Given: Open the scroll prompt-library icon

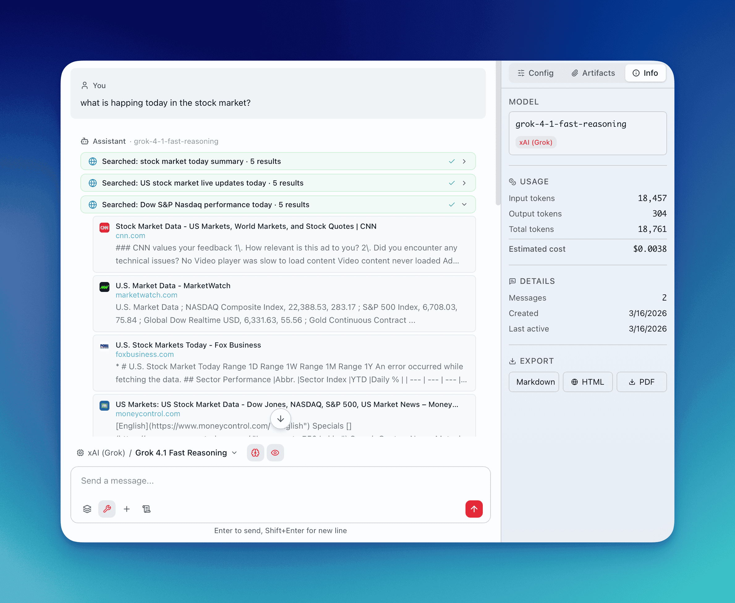Looking at the screenshot, I should click(147, 509).
